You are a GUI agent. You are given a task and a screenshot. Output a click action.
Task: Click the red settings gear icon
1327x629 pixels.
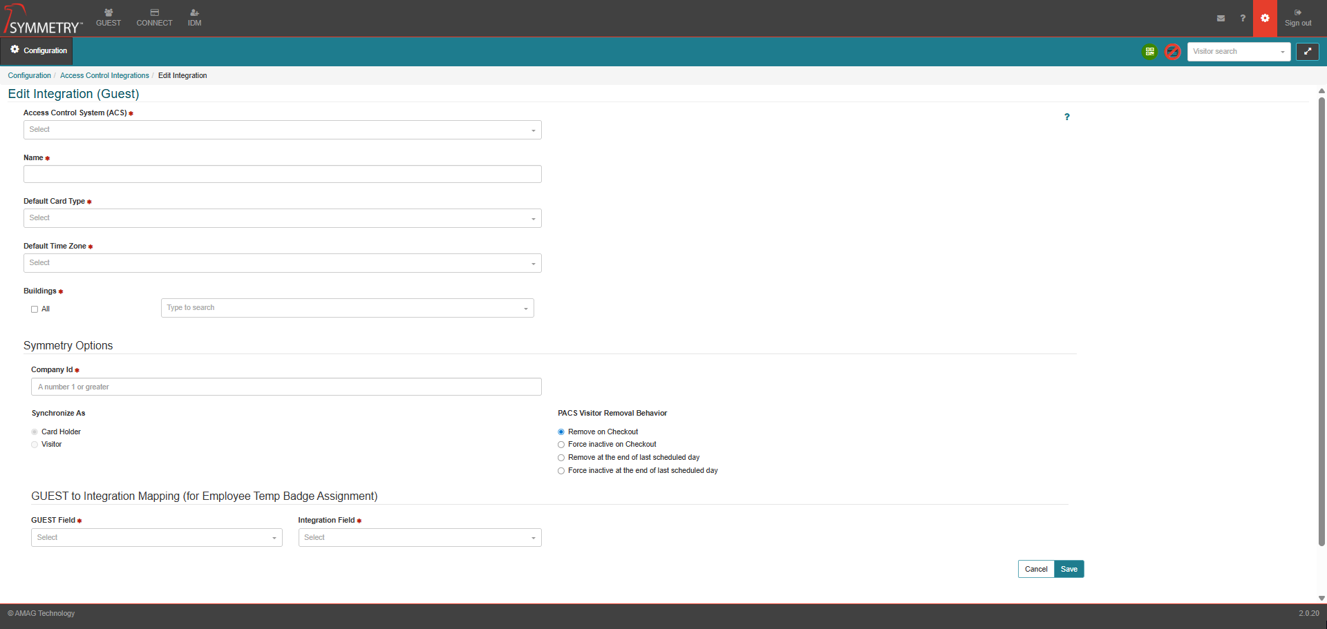point(1265,19)
